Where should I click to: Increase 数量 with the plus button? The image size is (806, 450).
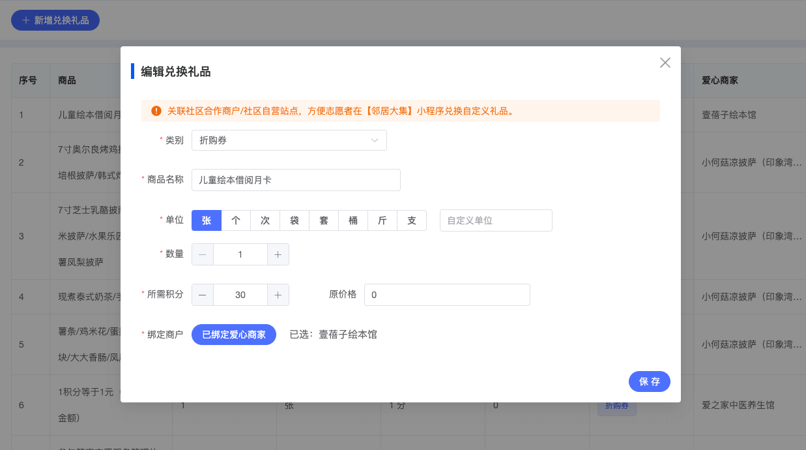point(278,254)
